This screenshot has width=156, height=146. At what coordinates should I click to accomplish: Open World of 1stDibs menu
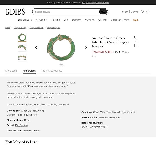coord(120,20)
